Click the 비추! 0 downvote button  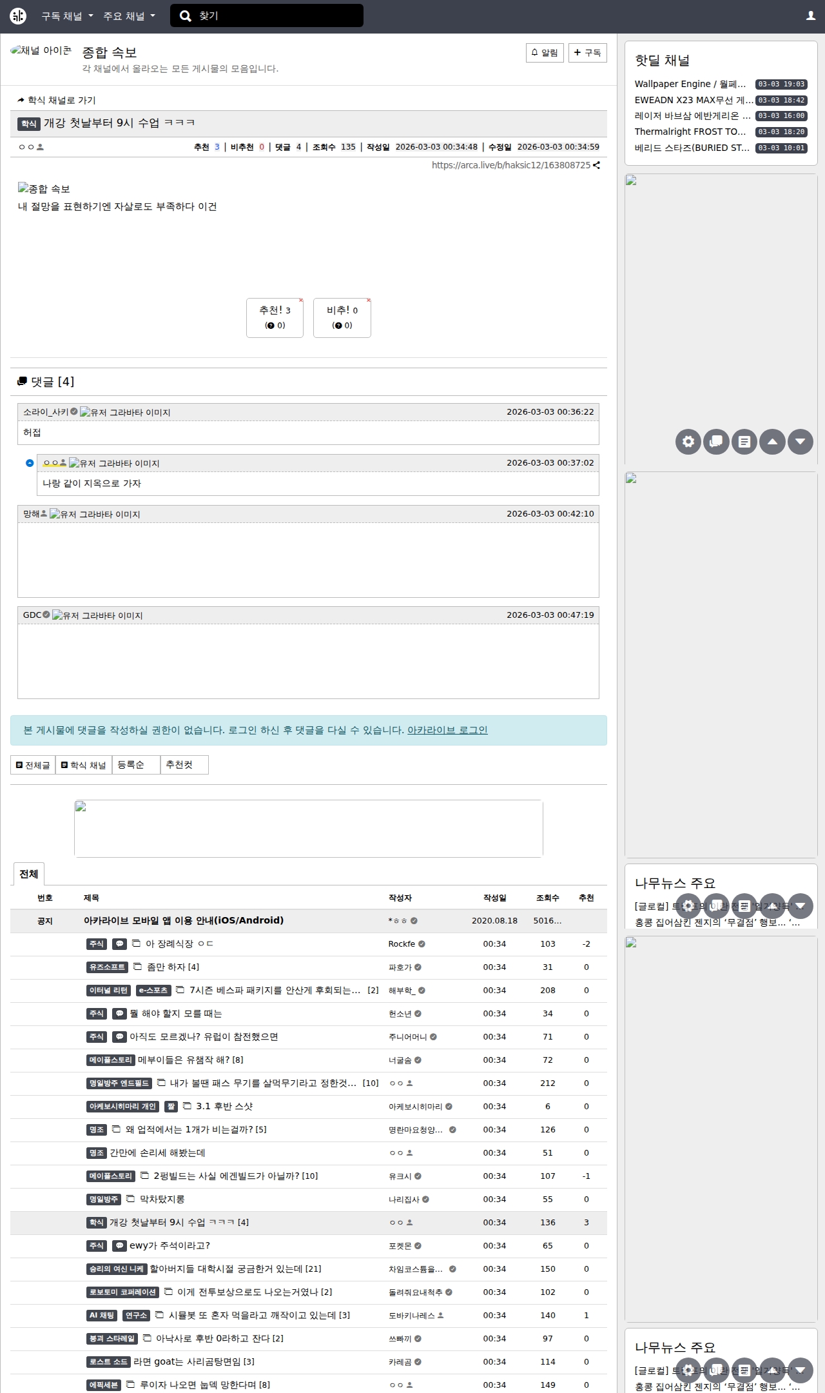(342, 317)
